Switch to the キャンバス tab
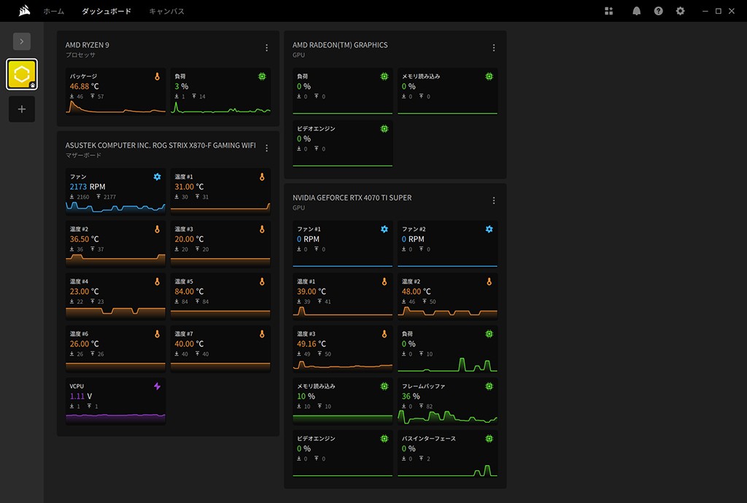The image size is (747, 503). click(166, 12)
